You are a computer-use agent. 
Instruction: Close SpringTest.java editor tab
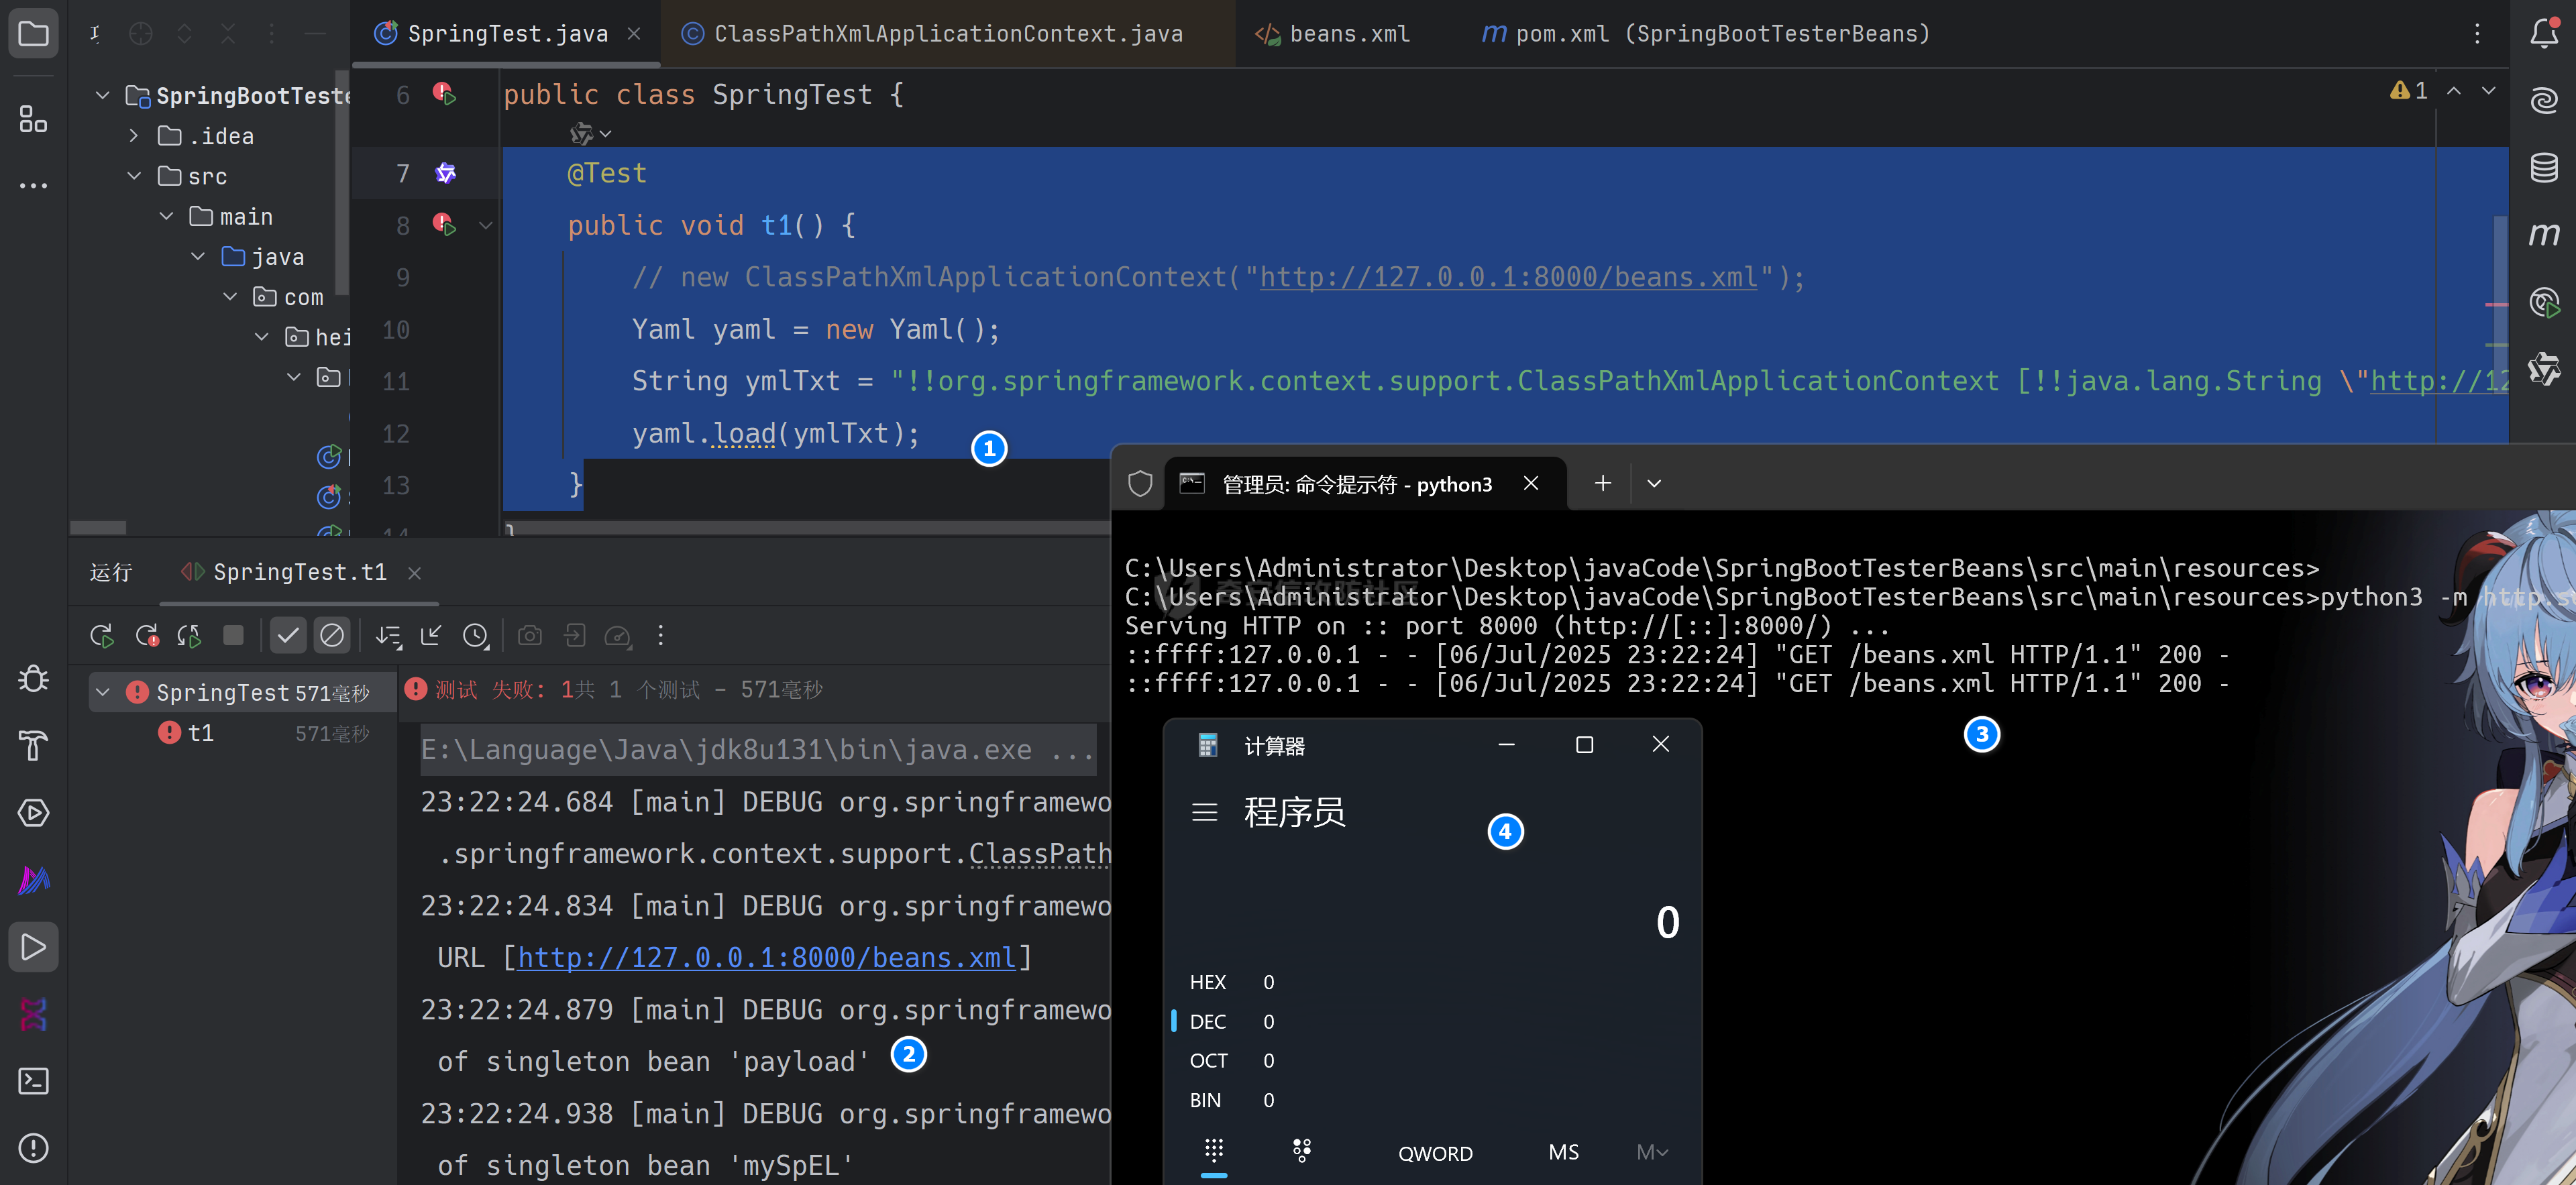634,34
